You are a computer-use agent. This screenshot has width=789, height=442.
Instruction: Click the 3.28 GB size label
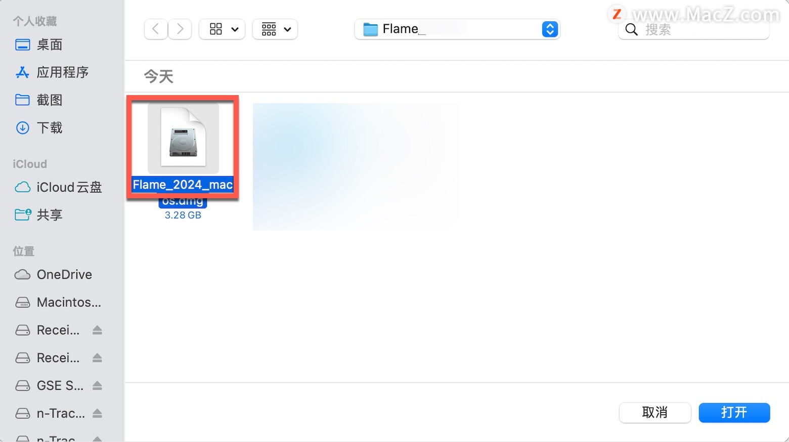(x=183, y=215)
